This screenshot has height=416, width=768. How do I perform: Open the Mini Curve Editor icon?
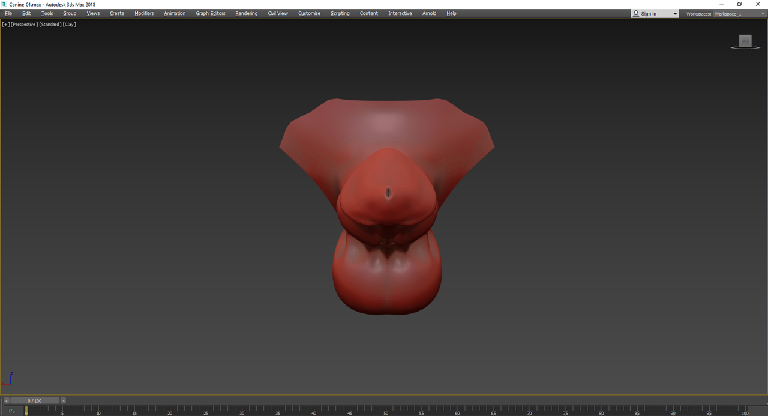[x=11, y=411]
